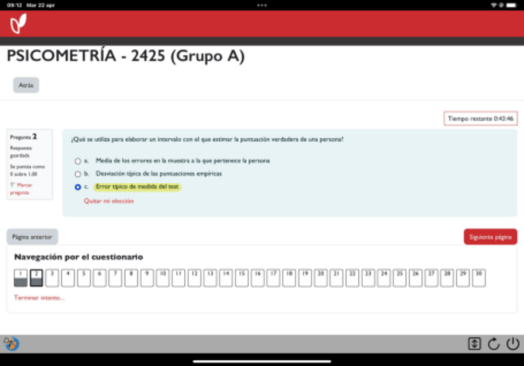Jump to question 27 in the quiz navigation

pyautogui.click(x=431, y=278)
